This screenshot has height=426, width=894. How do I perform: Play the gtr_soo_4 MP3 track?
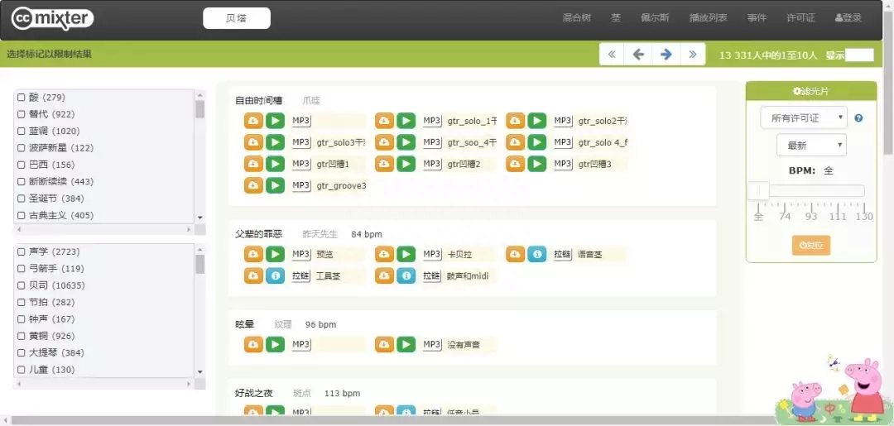pyautogui.click(x=406, y=142)
